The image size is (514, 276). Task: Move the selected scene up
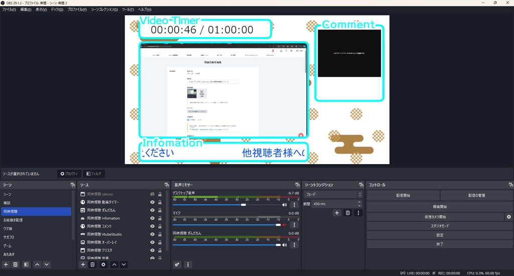click(37, 264)
